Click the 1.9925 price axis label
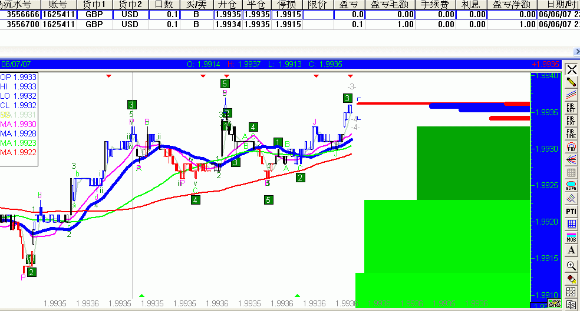 coord(546,185)
